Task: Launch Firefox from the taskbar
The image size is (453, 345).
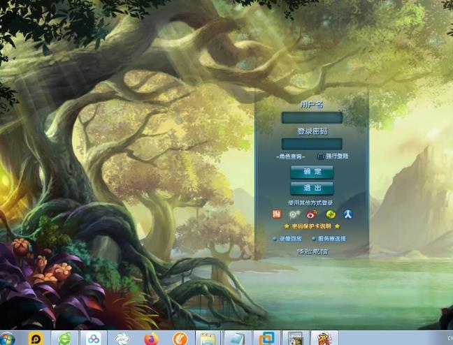Action: (152, 339)
